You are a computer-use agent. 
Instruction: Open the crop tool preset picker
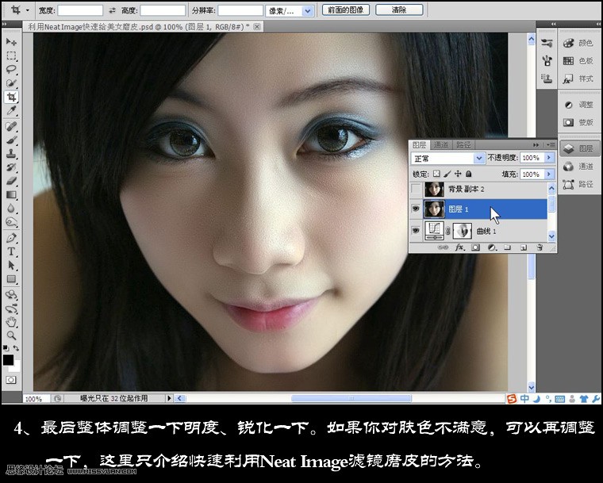click(27, 10)
